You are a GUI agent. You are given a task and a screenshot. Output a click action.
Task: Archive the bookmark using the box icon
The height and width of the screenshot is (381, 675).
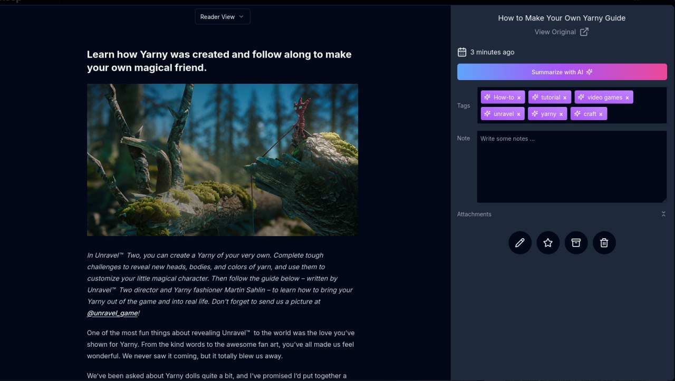576,243
